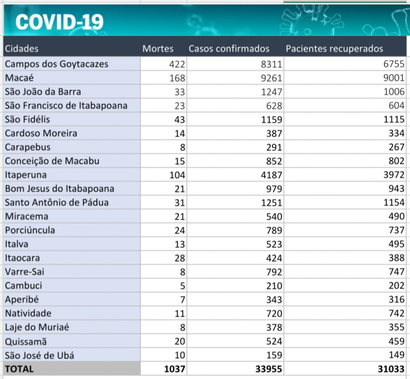Click the COVID-19 banner title
Image resolution: width=410 pixels, height=379 pixels.
60,22
